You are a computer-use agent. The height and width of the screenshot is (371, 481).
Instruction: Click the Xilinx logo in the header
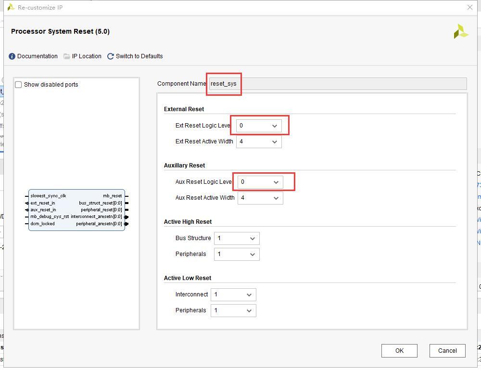[x=460, y=32]
